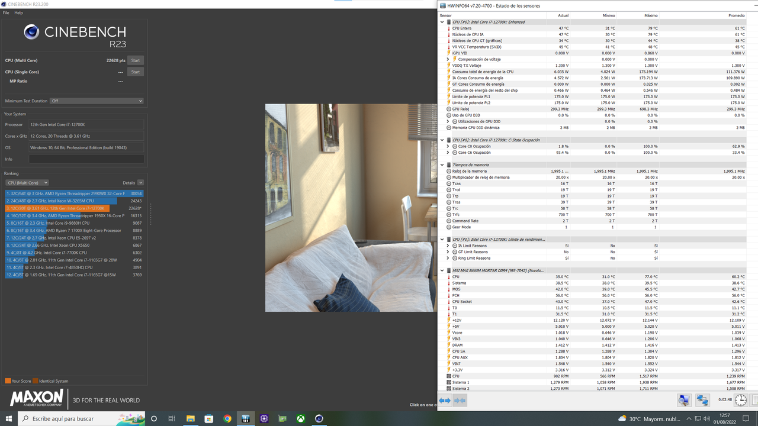Open the volume control in system tray
Viewport: 758px width, 426px height.
[x=706, y=418]
